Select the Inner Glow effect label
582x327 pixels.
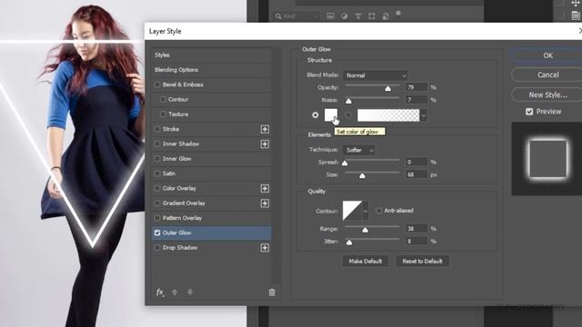point(176,159)
